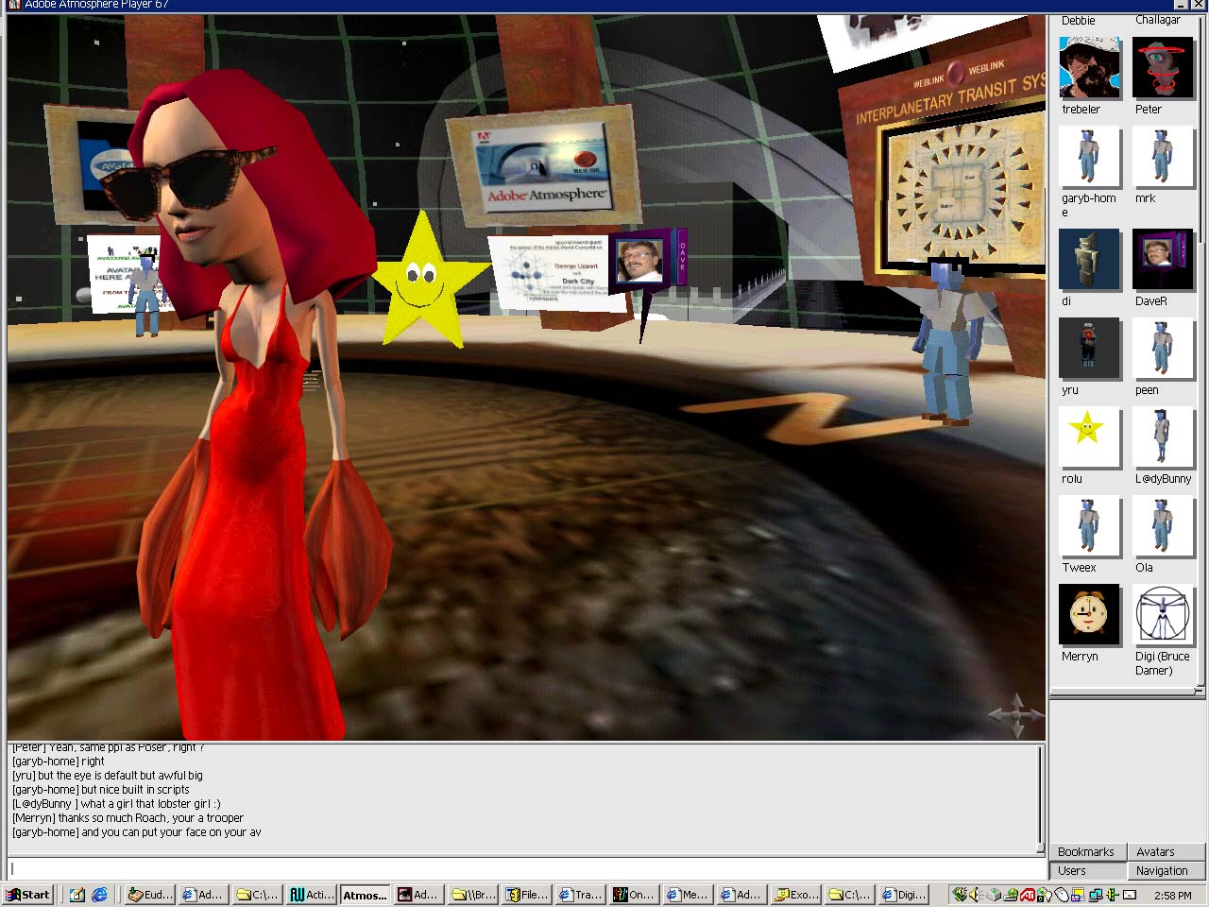The image size is (1209, 907).
Task: Click the Atmos... active taskbar button
Action: 366,895
